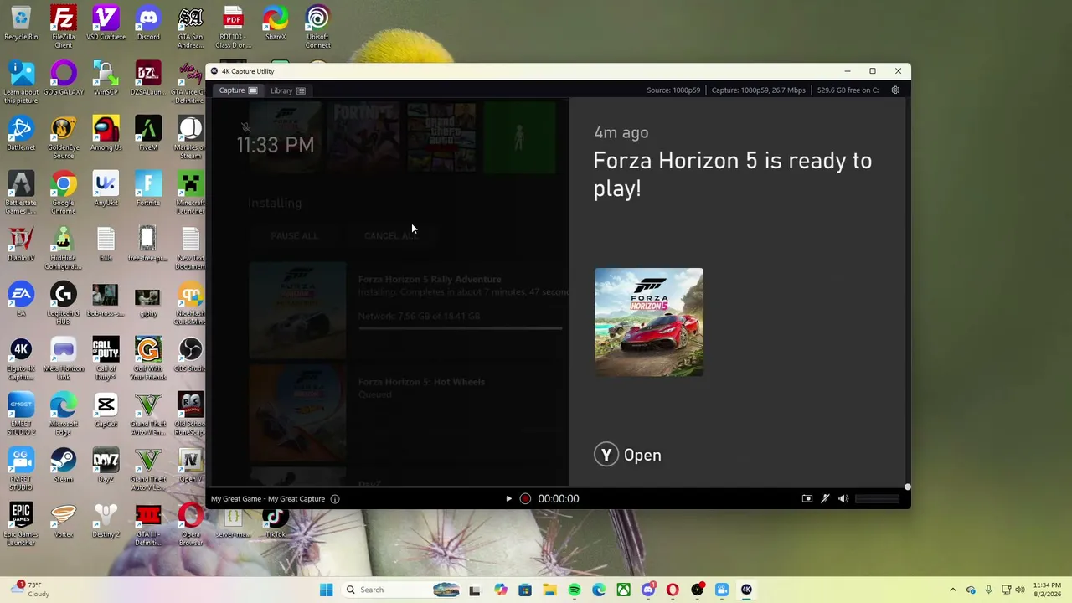The image size is (1072, 603).
Task: Select the Ubisoft Connect desktop shortcut
Action: pyautogui.click(x=317, y=27)
